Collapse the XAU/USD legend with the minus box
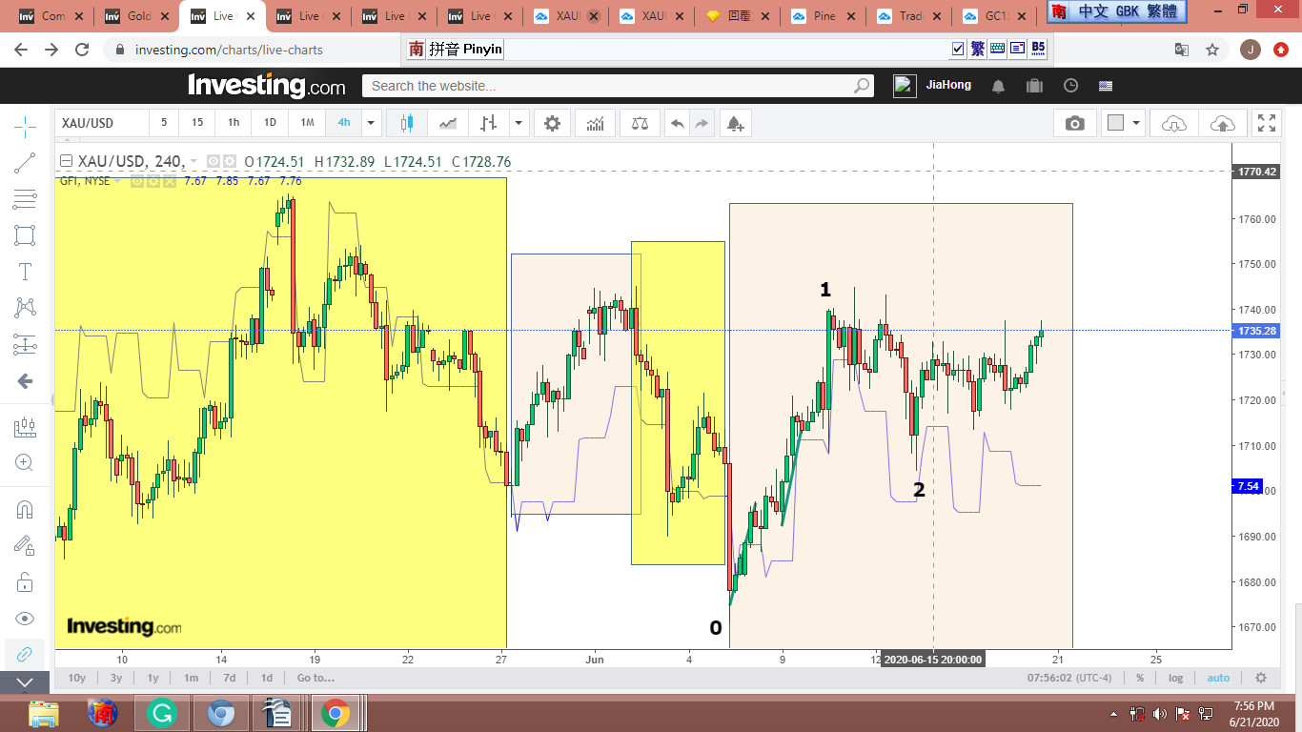The height and width of the screenshot is (732, 1302). click(x=66, y=162)
